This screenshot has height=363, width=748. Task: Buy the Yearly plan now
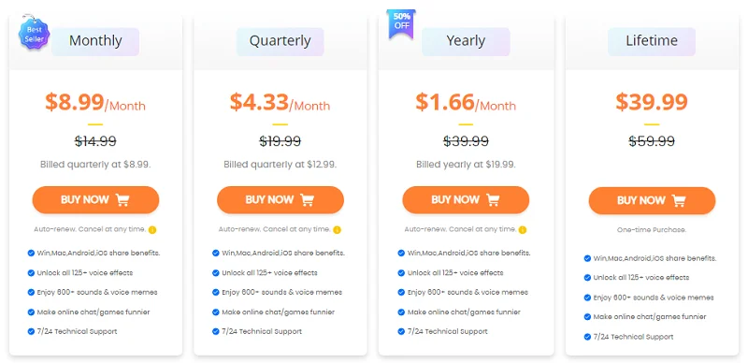[466, 199]
